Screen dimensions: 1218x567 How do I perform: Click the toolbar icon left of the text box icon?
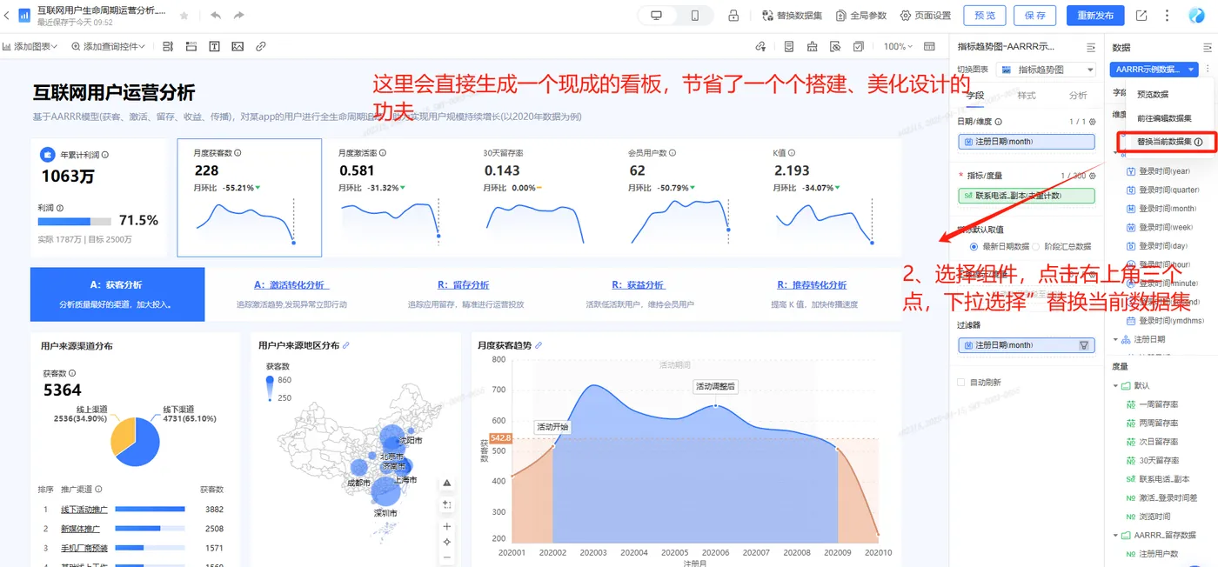pos(191,46)
